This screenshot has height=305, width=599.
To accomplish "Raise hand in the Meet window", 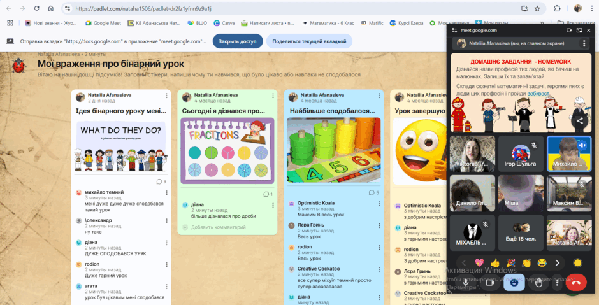I will (x=538, y=283).
